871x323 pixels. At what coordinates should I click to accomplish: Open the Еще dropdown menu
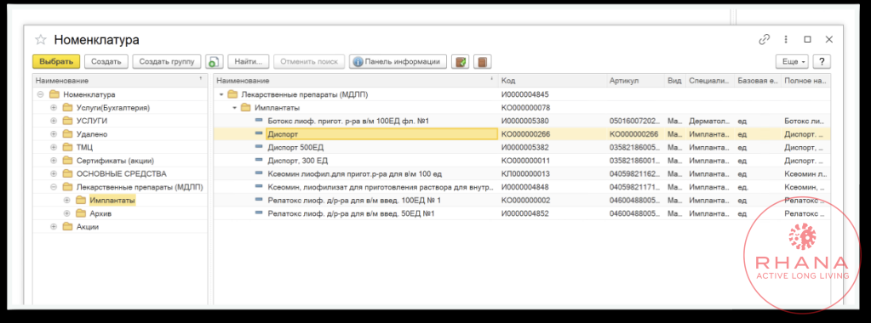point(792,61)
